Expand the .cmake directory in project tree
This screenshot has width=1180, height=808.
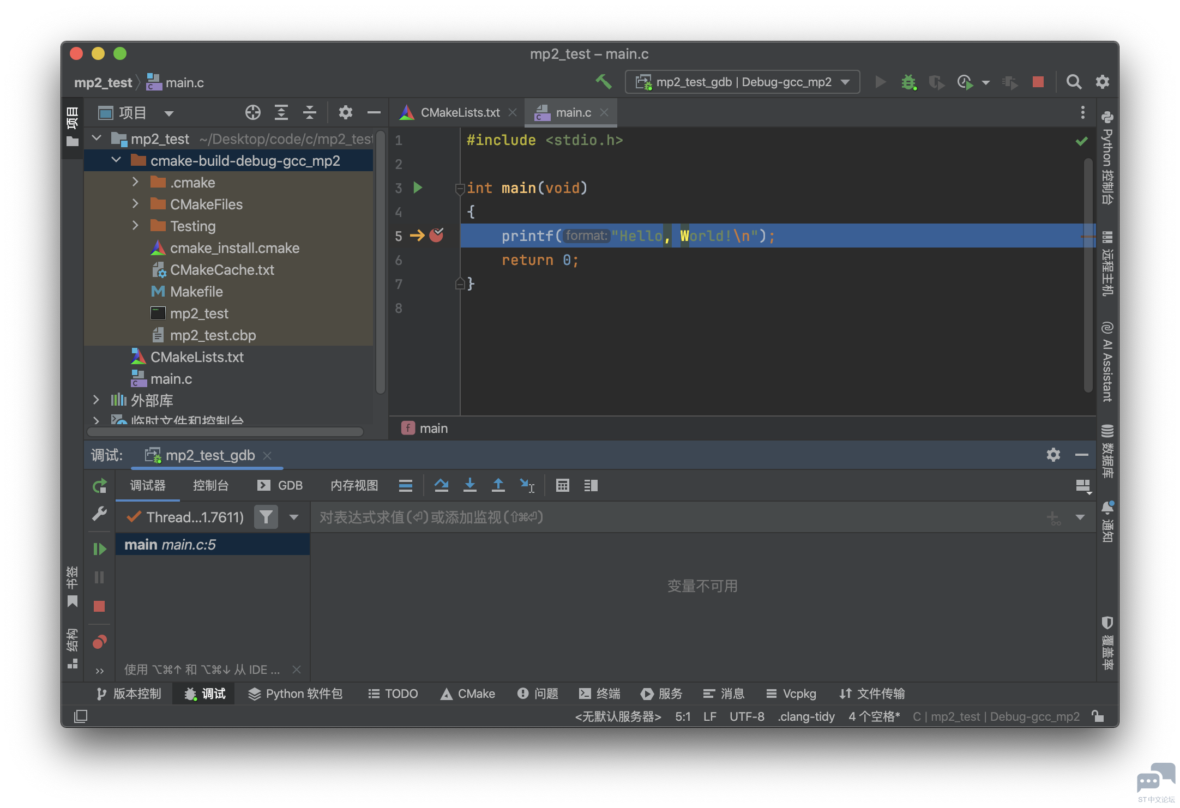pyautogui.click(x=135, y=182)
